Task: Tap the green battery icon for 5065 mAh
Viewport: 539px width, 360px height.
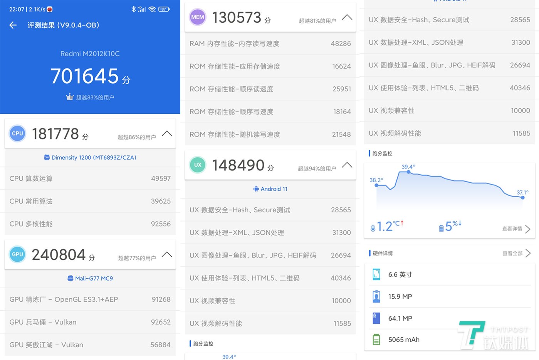Action: pyautogui.click(x=376, y=340)
